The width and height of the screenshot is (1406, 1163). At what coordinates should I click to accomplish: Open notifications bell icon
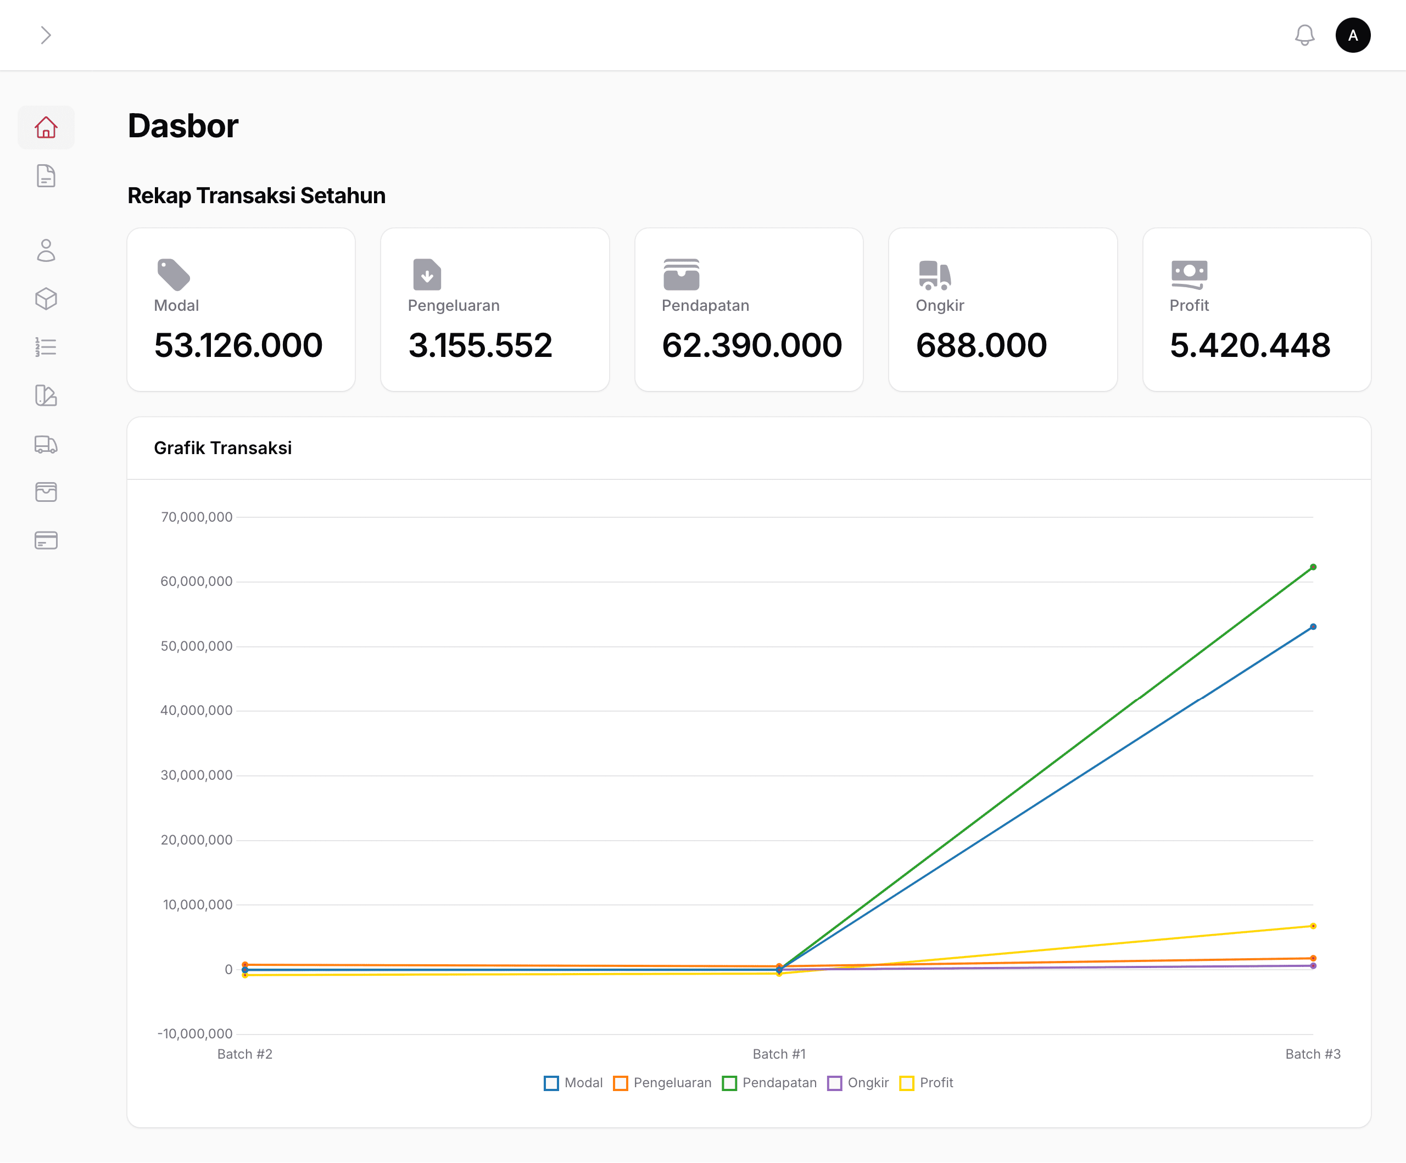pyautogui.click(x=1304, y=35)
